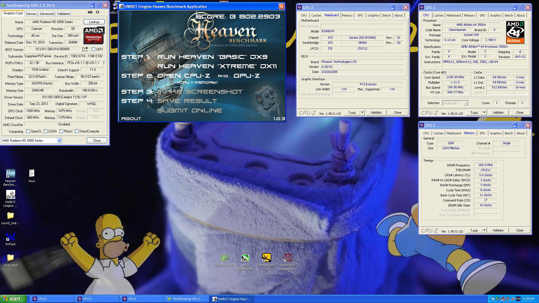Click the Bus Interface question mark icon
This screenshot has height=303, width=539.
pos(104,63)
